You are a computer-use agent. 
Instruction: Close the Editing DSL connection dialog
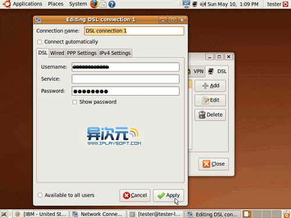(182, 20)
